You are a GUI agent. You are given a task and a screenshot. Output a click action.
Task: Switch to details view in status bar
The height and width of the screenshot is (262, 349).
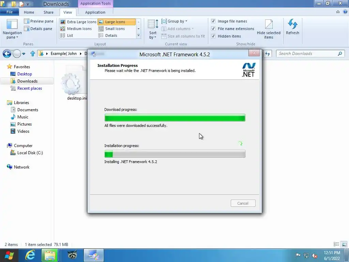coord(336,244)
